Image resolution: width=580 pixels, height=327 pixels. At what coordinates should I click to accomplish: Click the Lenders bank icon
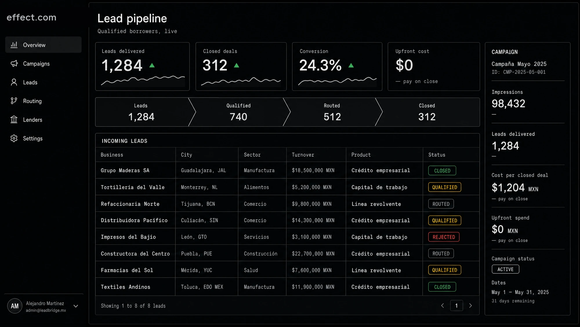tap(14, 120)
